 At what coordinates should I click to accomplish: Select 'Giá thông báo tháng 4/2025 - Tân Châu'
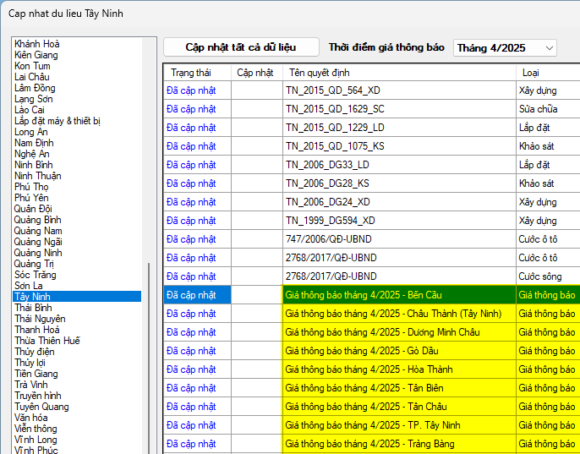[x=399, y=407]
